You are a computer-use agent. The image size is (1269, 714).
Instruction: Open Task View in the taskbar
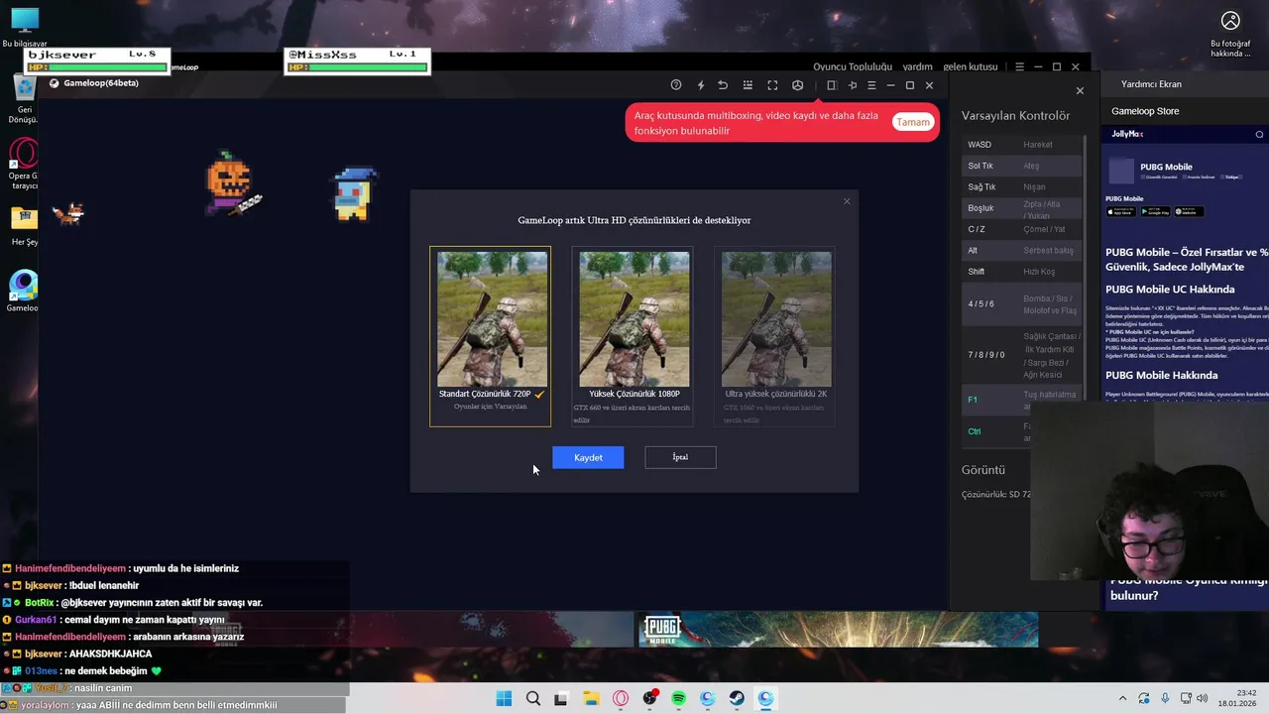click(561, 698)
